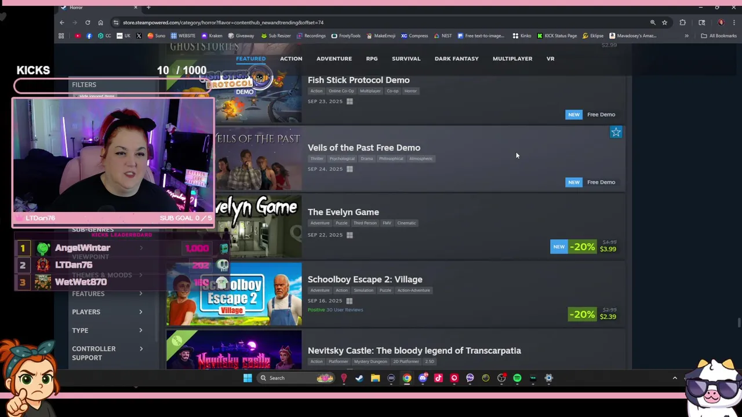Viewport: 742px width, 417px height.
Task: Open Steam from the taskbar
Action: coord(359,378)
